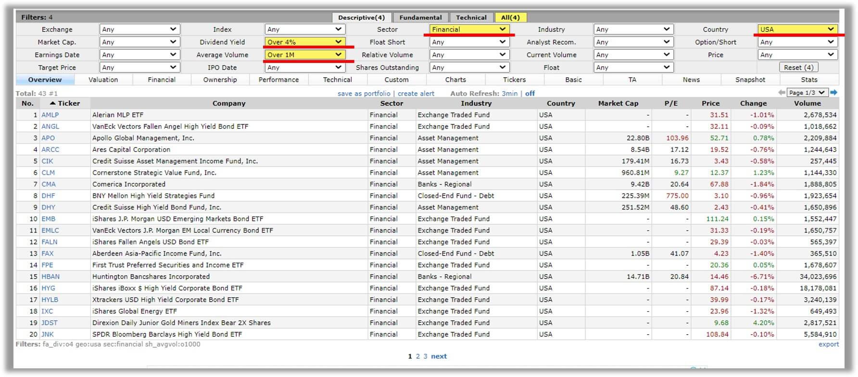Screen dimensions: 858x377
Task: Click the Reset (4) button
Action: (798, 68)
